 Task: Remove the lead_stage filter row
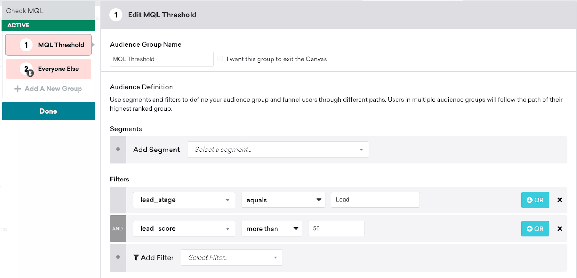pyautogui.click(x=560, y=200)
